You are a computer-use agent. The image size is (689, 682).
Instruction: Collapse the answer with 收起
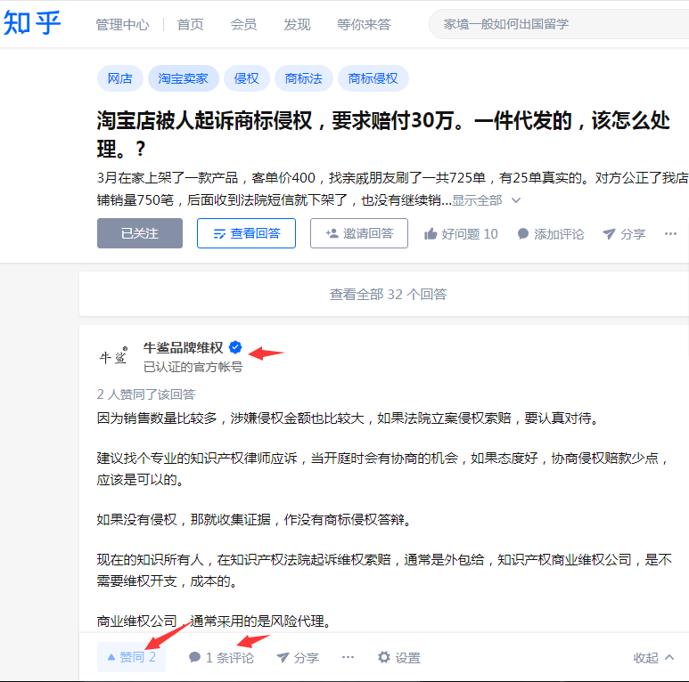pos(653,657)
